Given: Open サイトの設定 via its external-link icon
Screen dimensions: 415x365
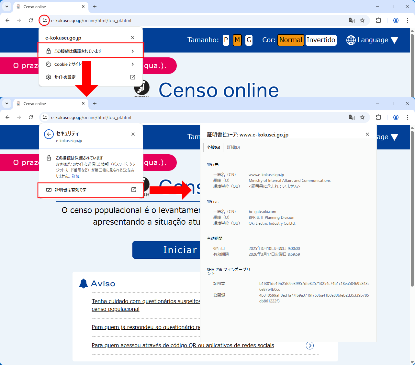Looking at the screenshot, I should pyautogui.click(x=133, y=77).
